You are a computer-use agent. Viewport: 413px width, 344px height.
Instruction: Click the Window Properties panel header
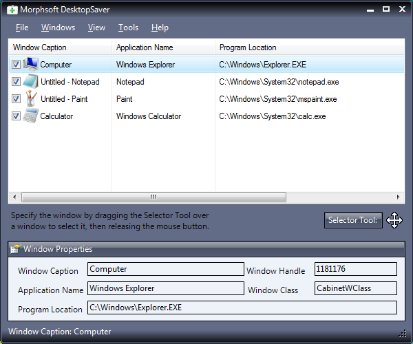click(x=206, y=249)
